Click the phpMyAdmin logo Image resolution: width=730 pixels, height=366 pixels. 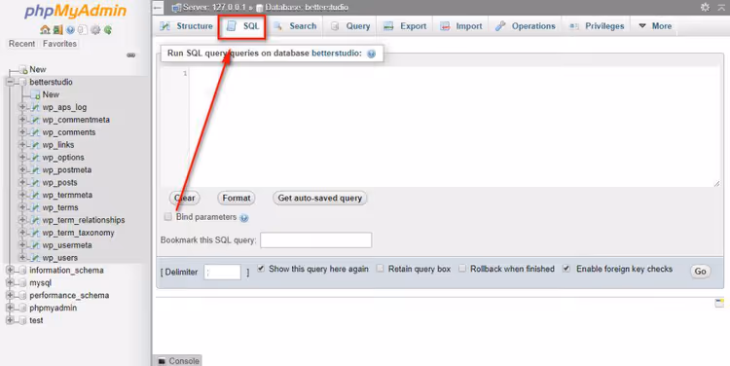coord(75,11)
